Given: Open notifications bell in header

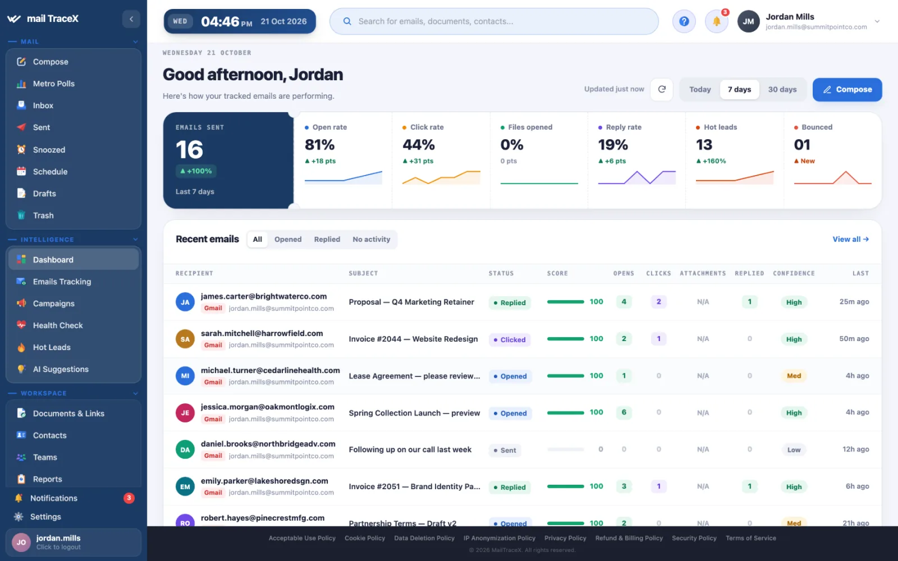Looking at the screenshot, I should coord(716,21).
